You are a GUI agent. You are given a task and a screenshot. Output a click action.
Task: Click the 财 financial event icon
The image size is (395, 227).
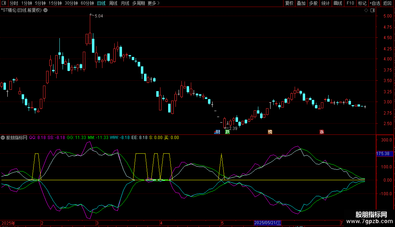tap(217, 132)
